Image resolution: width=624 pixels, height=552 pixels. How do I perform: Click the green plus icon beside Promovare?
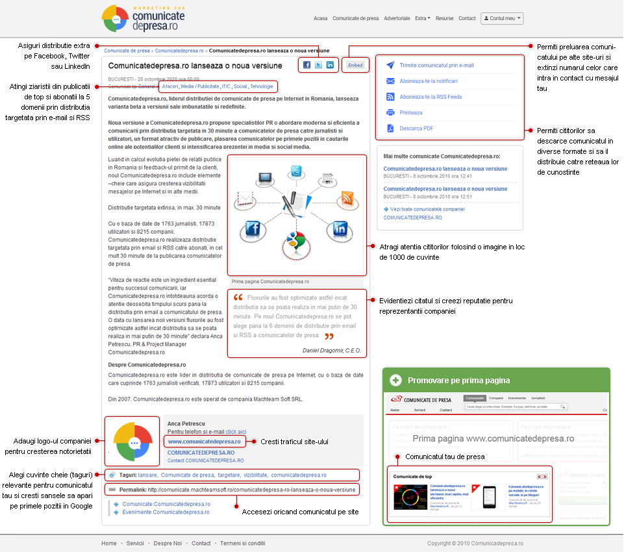pyautogui.click(x=395, y=381)
